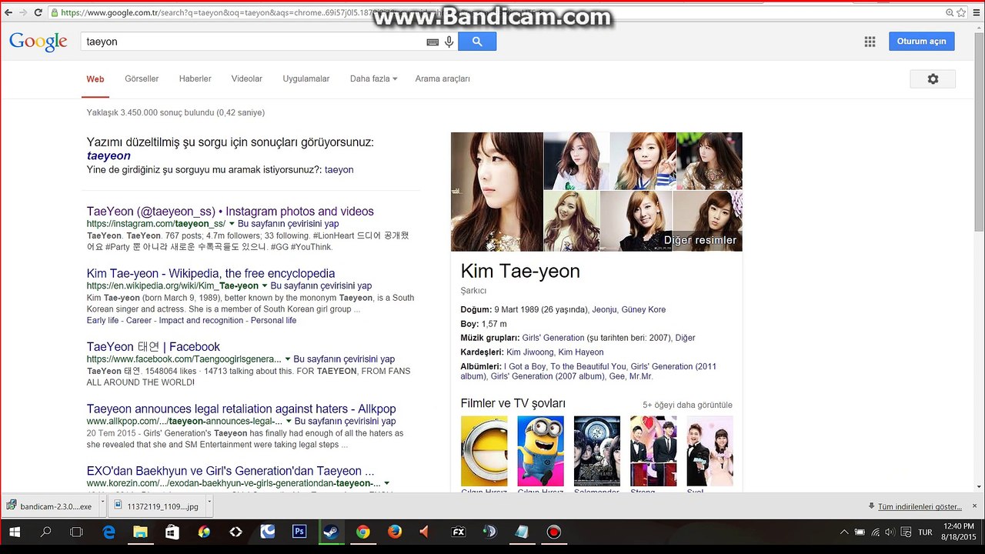Open the Windows Start menu
The width and height of the screenshot is (985, 554).
click(15, 532)
